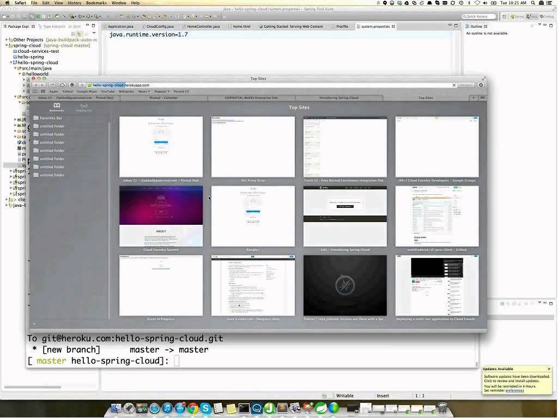Click the Quick Access search field
Image resolution: width=558 pixels, height=418 pixels.
[x=478, y=16]
